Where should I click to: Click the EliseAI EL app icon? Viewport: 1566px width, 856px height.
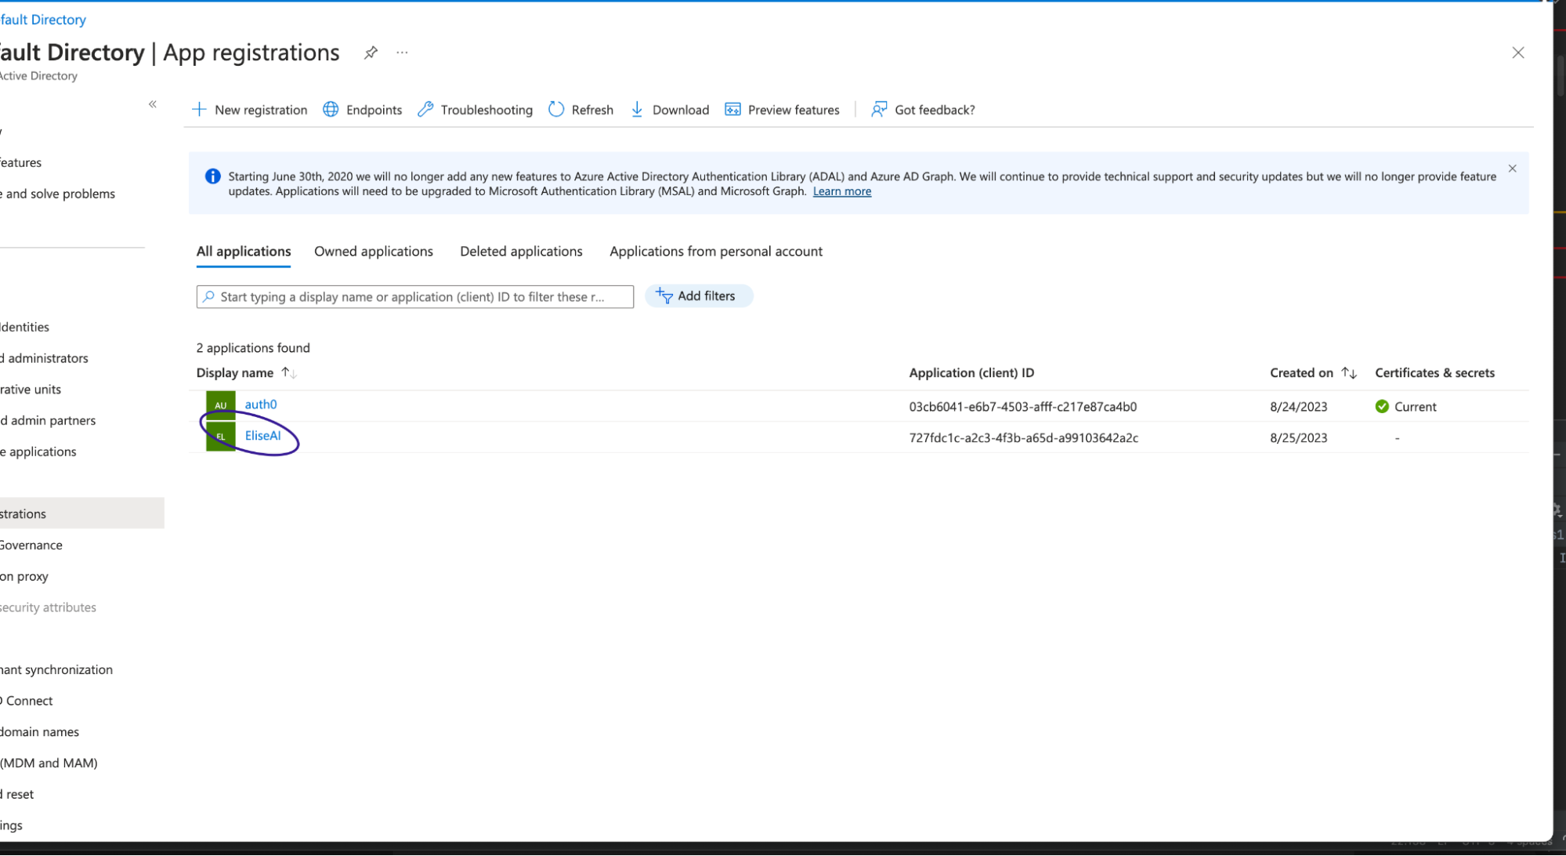[x=221, y=437]
